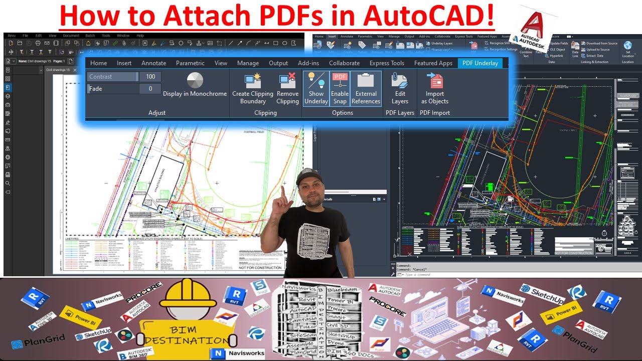Image resolution: width=642 pixels, height=361 pixels.
Task: Click the Options panel title
Action: (343, 113)
